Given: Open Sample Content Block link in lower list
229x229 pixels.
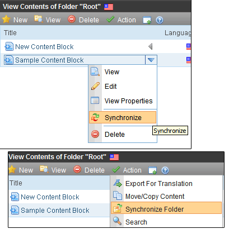Looking at the screenshot, I should 55,211.
